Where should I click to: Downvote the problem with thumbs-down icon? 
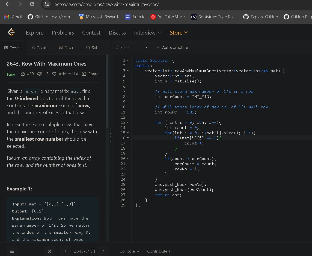pyautogui.click(x=39, y=74)
